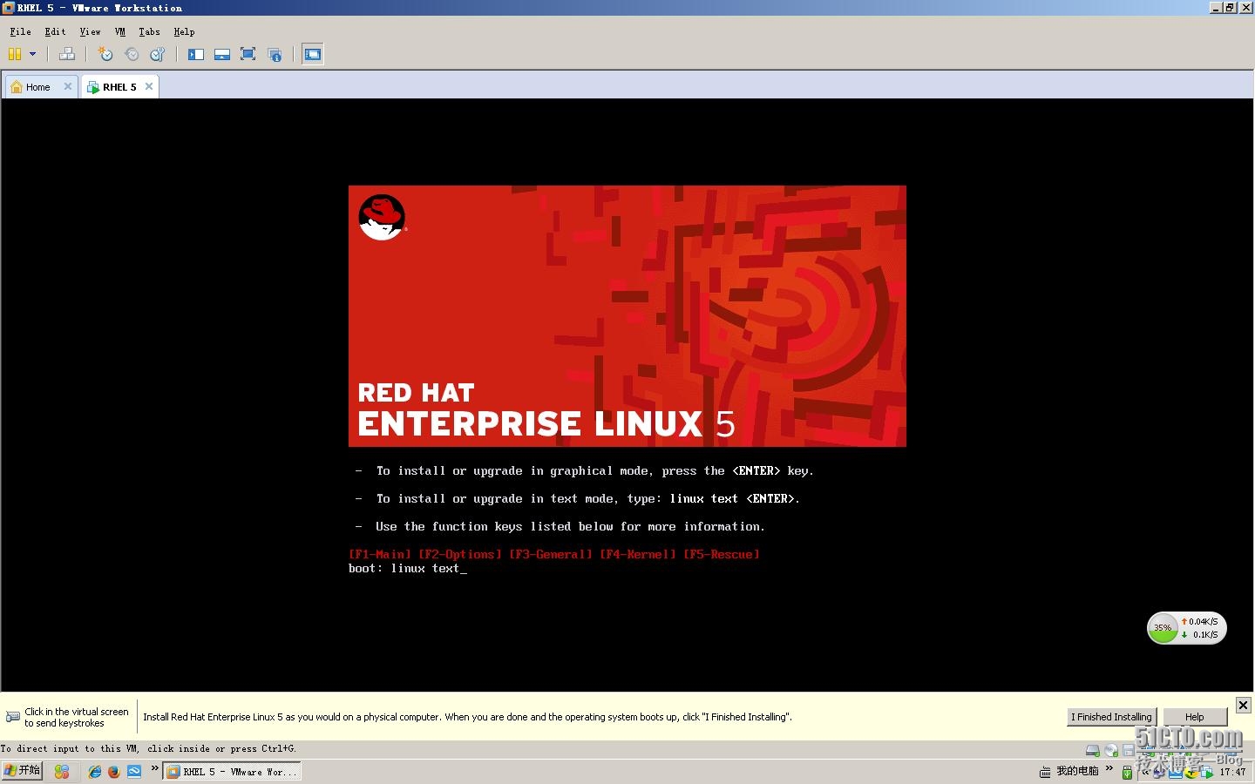
Task: Click the F2-Options boot text
Action: (x=460, y=554)
